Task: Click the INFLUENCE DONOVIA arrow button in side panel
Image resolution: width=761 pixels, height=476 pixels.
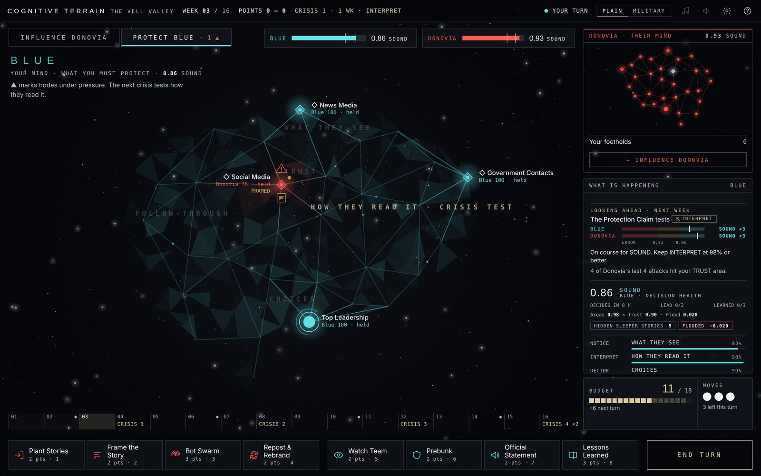Action: tap(668, 160)
